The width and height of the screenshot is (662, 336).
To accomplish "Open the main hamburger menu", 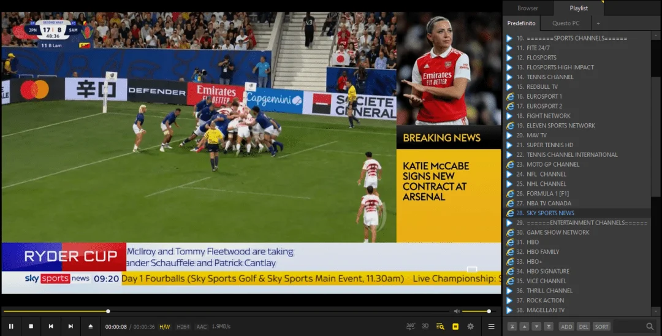I will [x=491, y=326].
